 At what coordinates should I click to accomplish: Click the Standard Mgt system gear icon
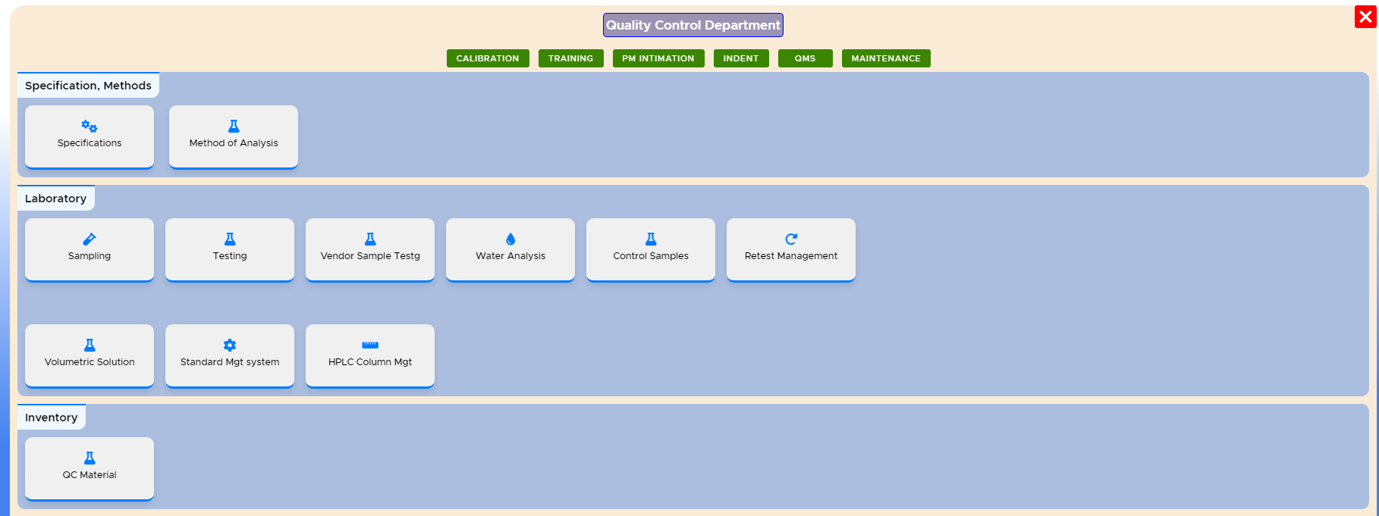(230, 346)
